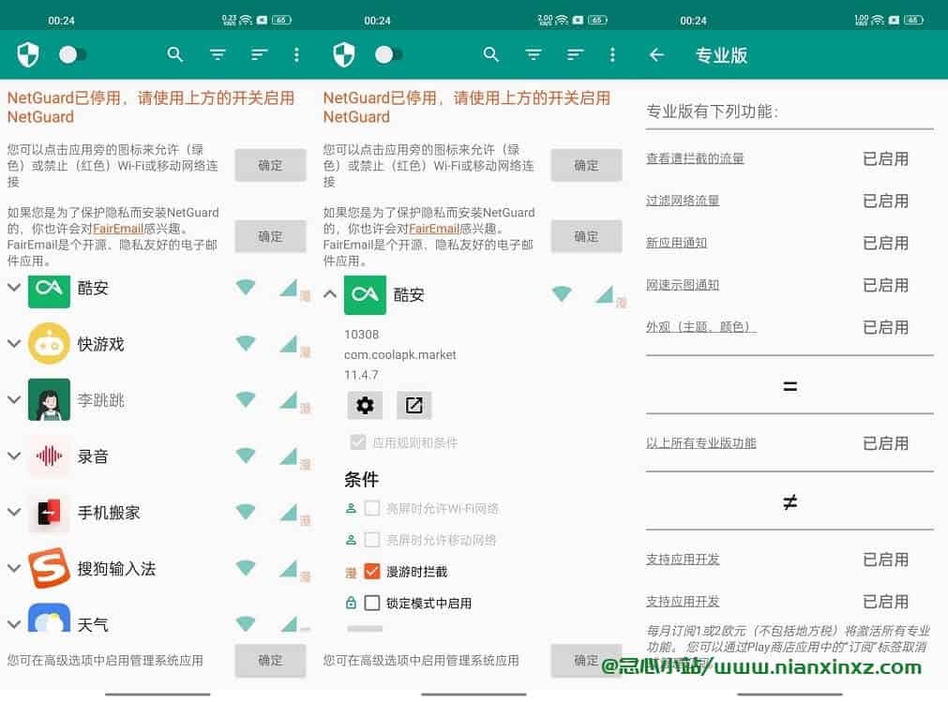Image resolution: width=948 pixels, height=702 pixels.
Task: Open the three-dot overflow menu in the left screen
Action: (296, 55)
